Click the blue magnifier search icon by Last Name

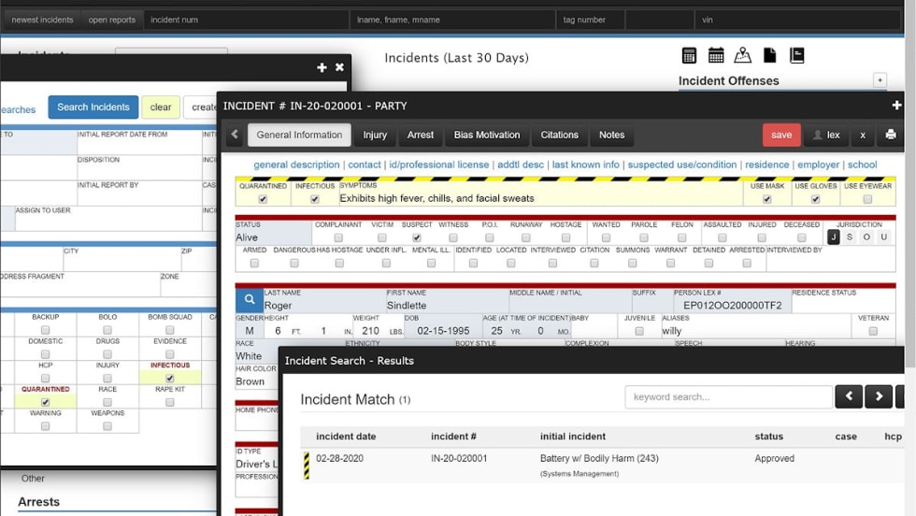coord(249,300)
